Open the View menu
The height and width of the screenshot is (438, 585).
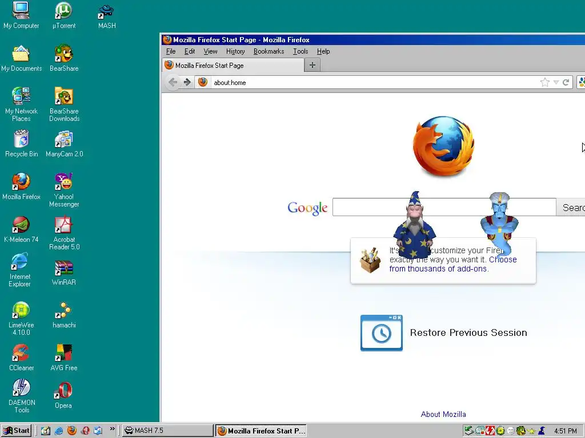(x=210, y=51)
